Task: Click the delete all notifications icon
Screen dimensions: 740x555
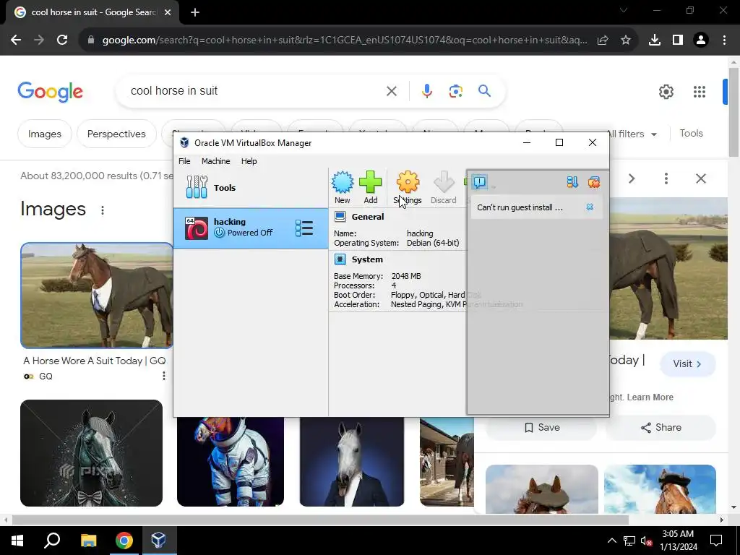Action: click(594, 181)
